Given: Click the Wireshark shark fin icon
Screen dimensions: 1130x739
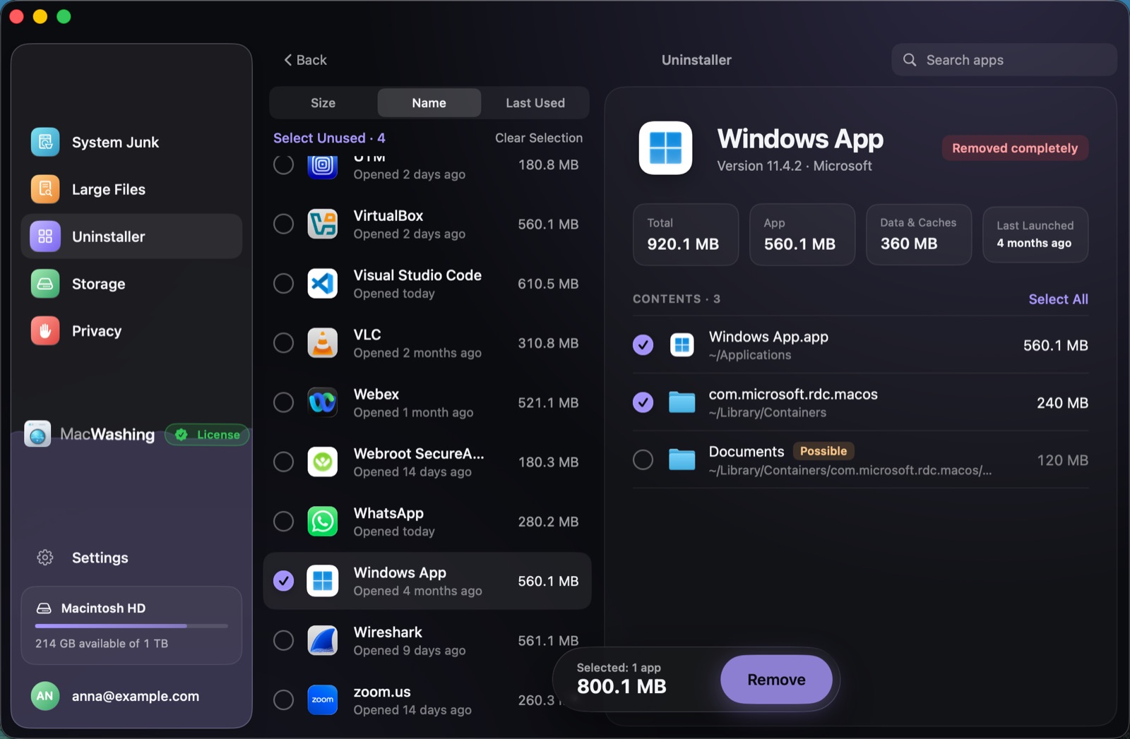Looking at the screenshot, I should 323,640.
